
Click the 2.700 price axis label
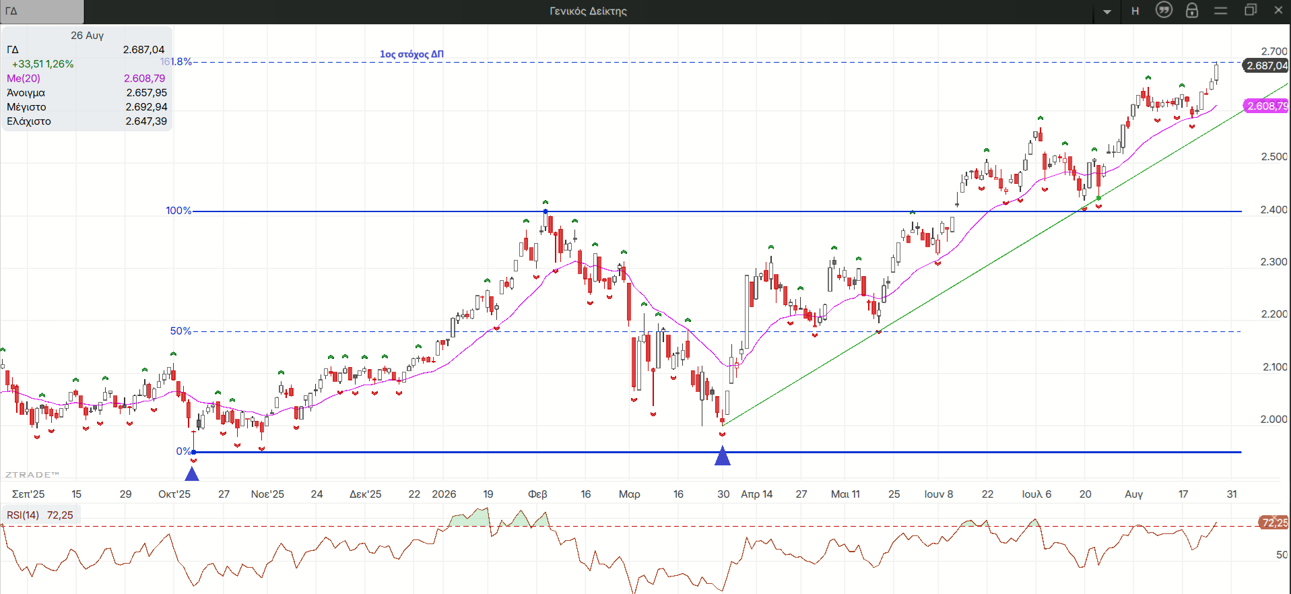click(1274, 51)
